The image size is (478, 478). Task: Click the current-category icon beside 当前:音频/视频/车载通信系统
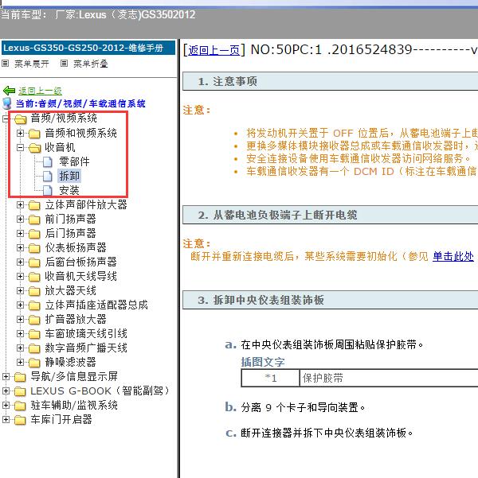click(7, 103)
